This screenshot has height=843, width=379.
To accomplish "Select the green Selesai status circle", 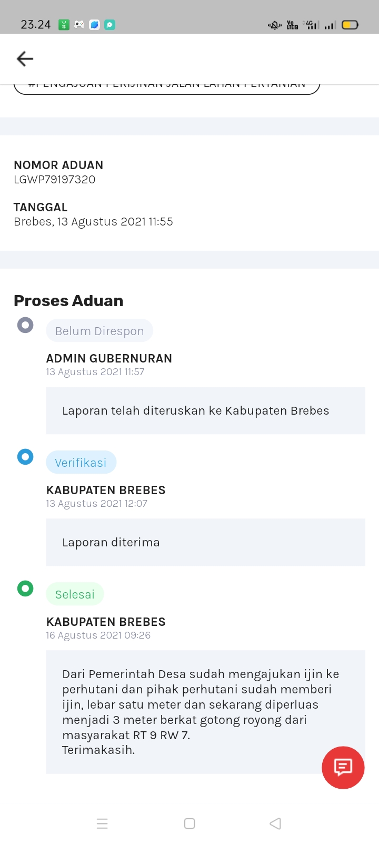I will coord(25,588).
